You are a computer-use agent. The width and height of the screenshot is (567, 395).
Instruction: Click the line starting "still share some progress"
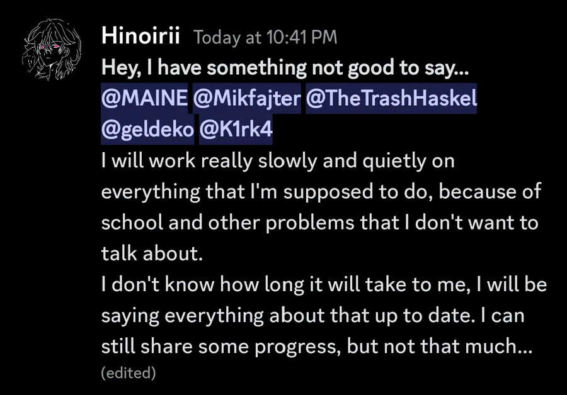coord(318,345)
